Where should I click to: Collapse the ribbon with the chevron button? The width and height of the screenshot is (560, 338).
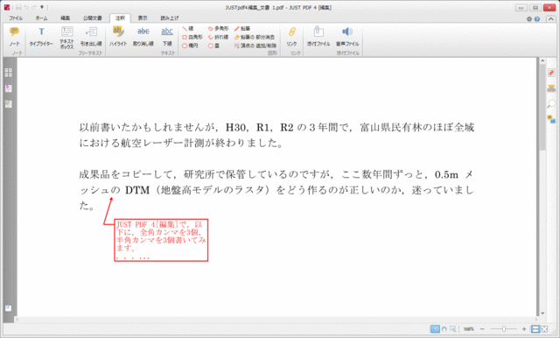pyautogui.click(x=551, y=19)
